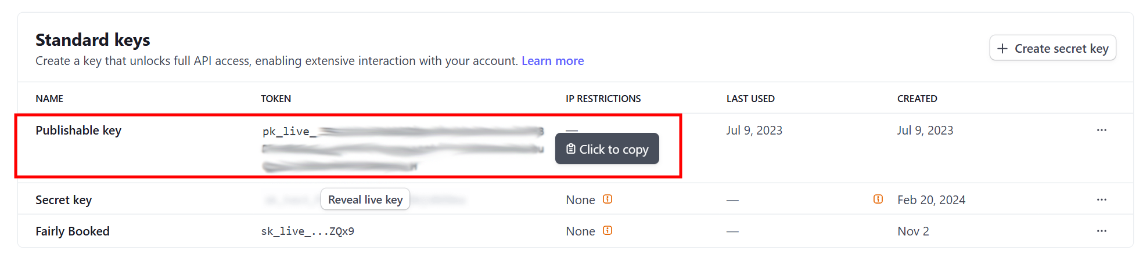Click the CREATED column header
1143x272 pixels.
click(x=917, y=99)
